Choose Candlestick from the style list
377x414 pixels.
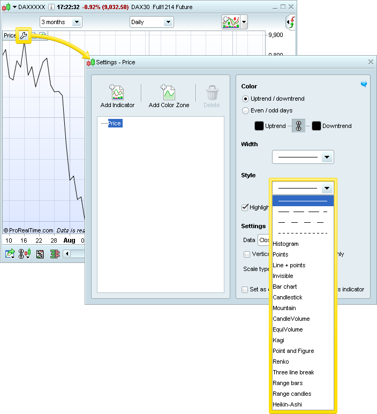click(x=288, y=297)
